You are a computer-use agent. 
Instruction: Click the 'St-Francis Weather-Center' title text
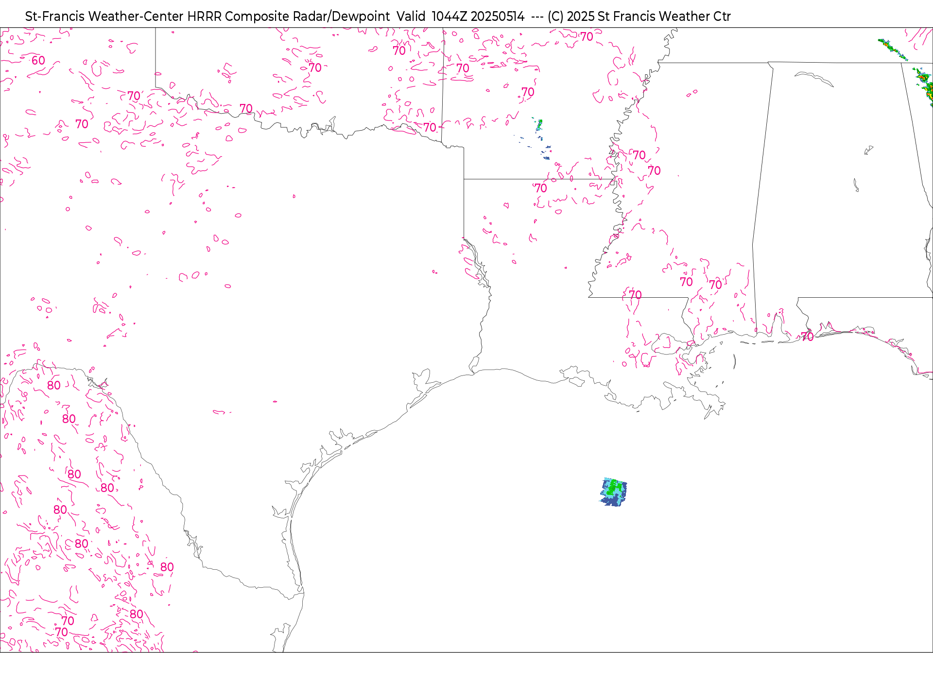tap(104, 17)
